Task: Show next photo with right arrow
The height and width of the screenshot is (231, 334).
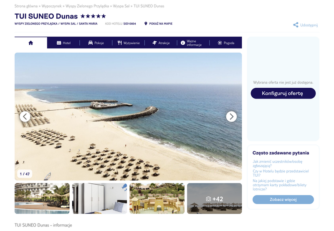Action: [231, 117]
